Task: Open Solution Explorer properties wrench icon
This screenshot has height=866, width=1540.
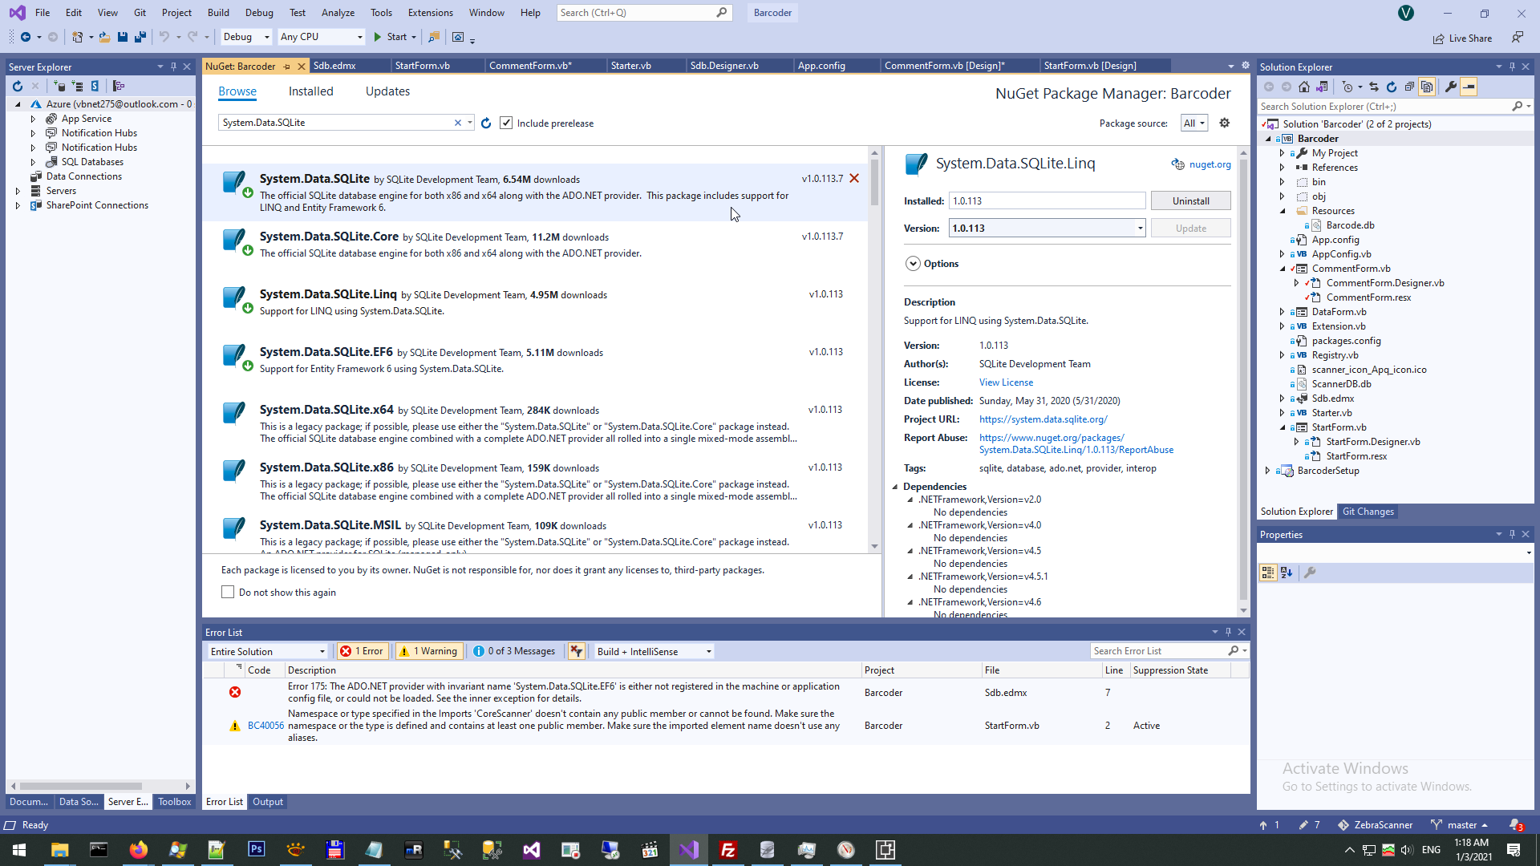Action: point(1450,87)
